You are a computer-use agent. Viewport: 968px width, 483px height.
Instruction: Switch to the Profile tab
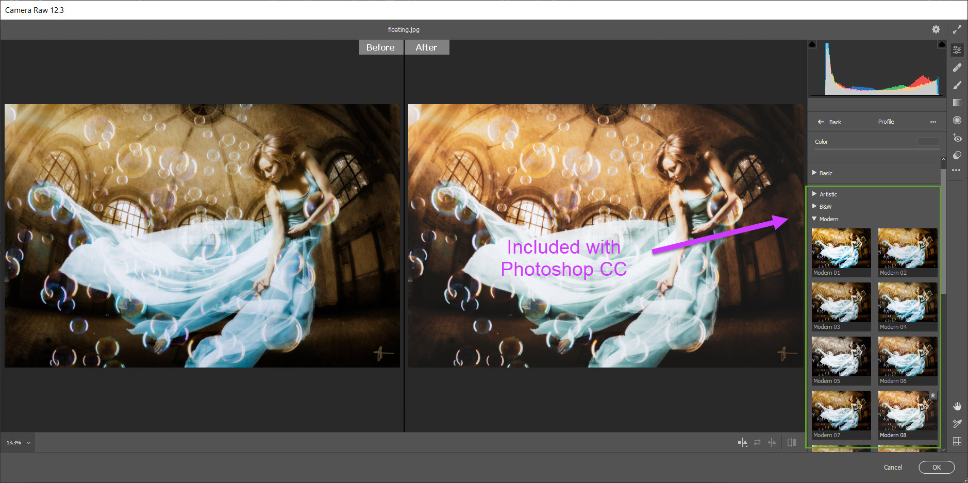[x=886, y=122]
